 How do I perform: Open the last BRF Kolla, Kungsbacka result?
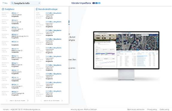point(54,91)
